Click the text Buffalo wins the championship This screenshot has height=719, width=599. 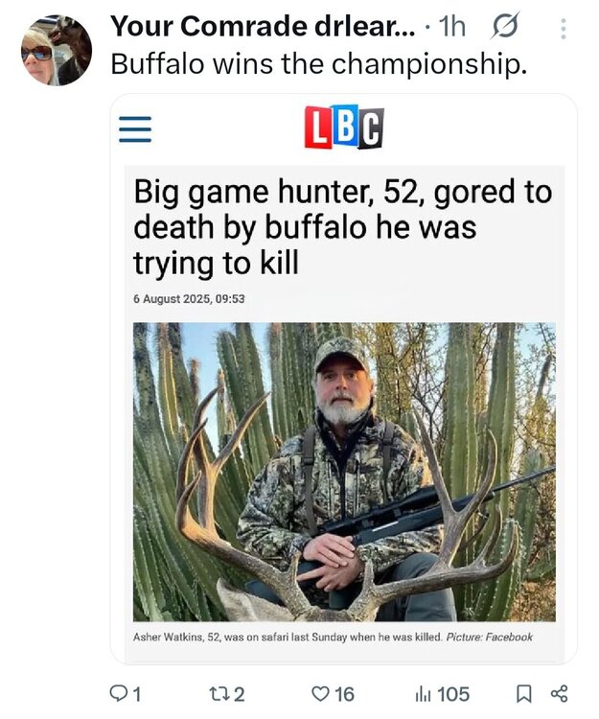(319, 64)
